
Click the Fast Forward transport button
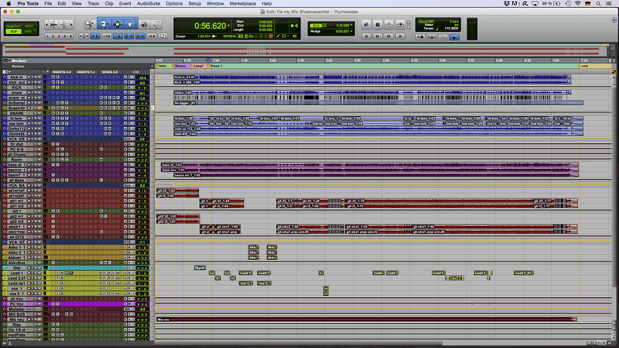(x=389, y=36)
